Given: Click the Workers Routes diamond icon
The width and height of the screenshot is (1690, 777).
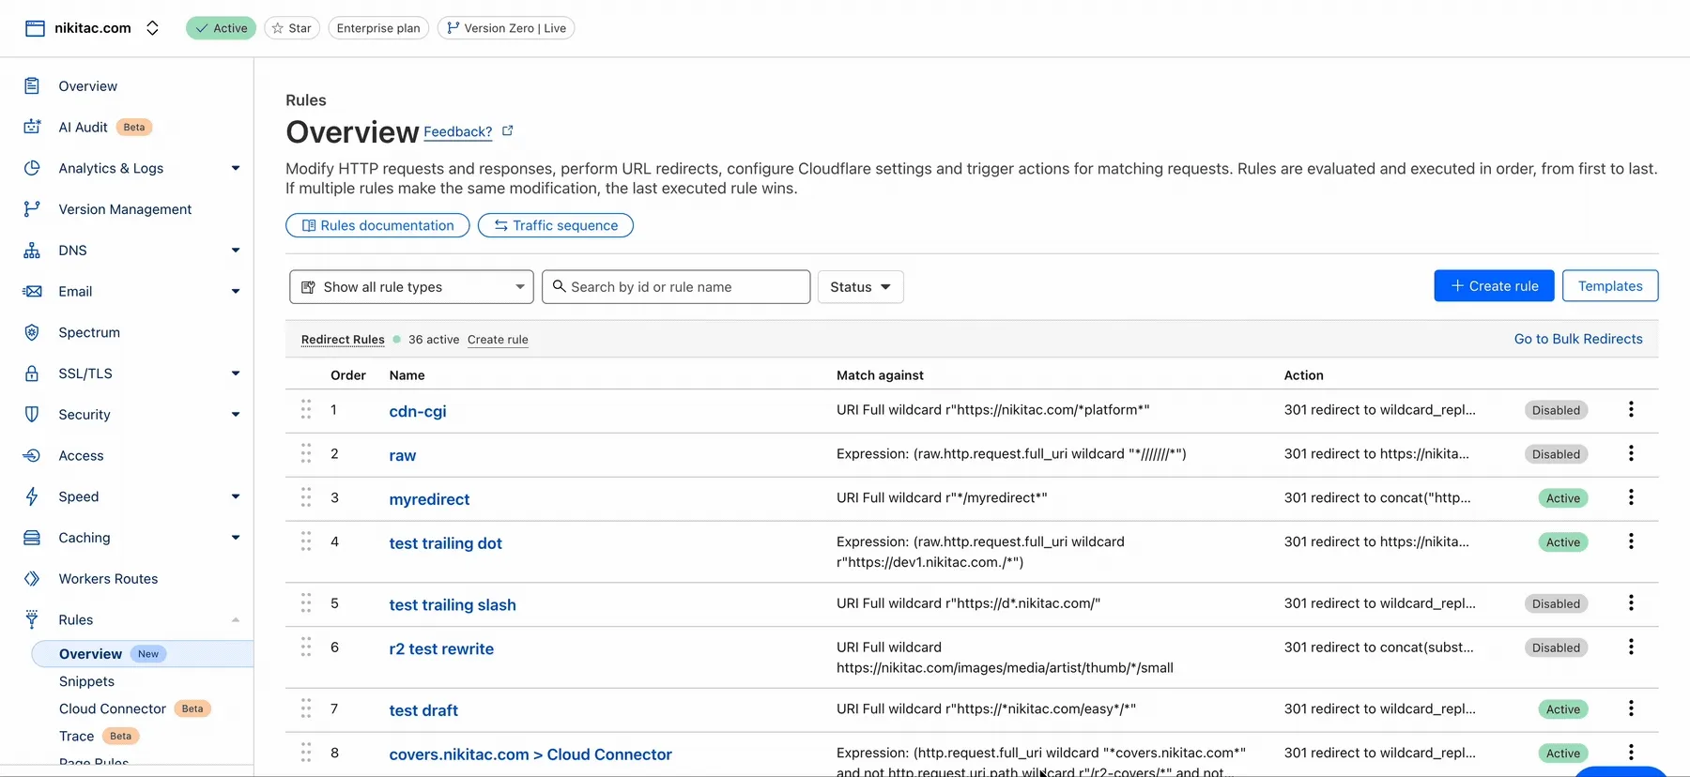Looking at the screenshot, I should coord(32,579).
